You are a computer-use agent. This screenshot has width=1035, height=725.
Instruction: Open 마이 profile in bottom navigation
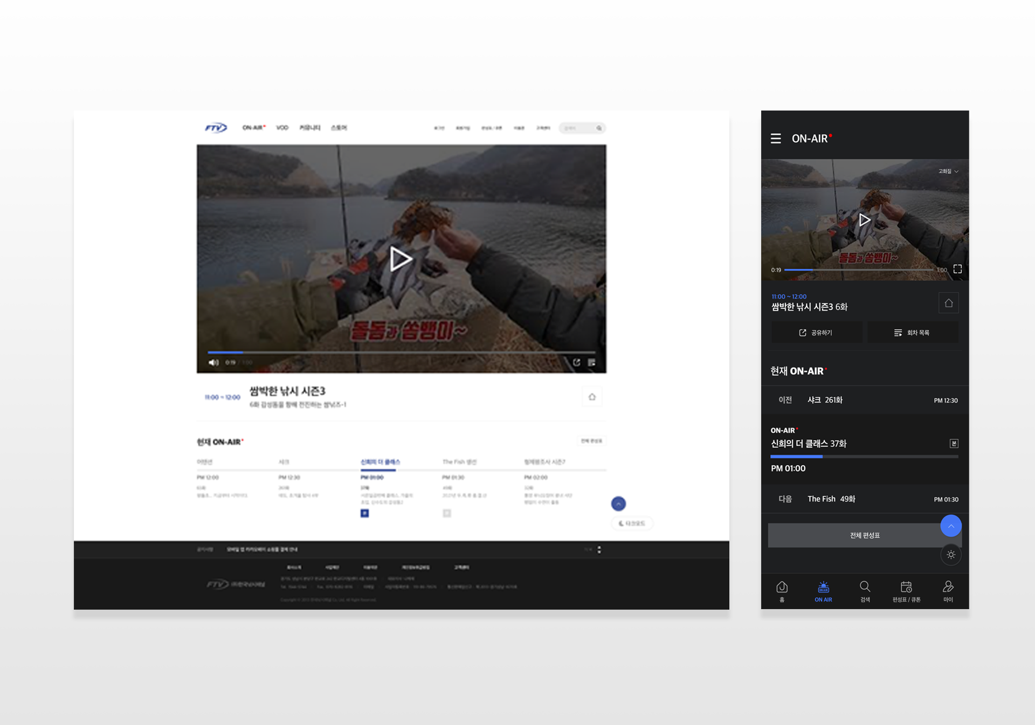[x=948, y=591]
